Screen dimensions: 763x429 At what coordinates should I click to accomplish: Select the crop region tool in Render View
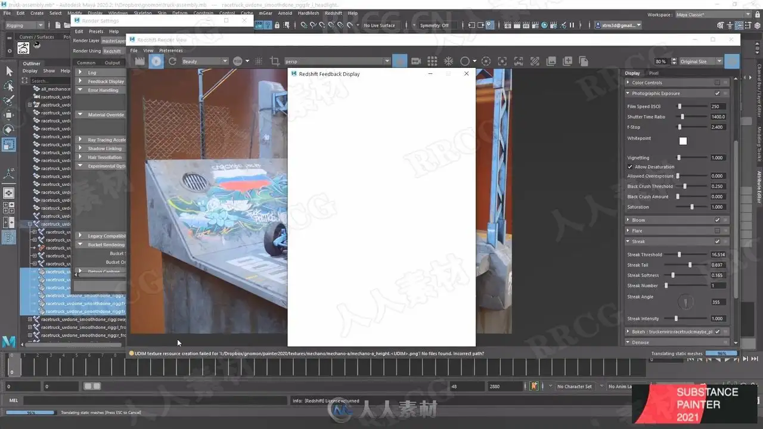pos(275,61)
